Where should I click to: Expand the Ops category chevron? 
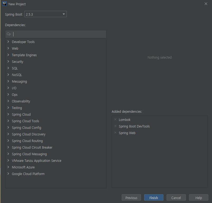[x=8, y=95]
